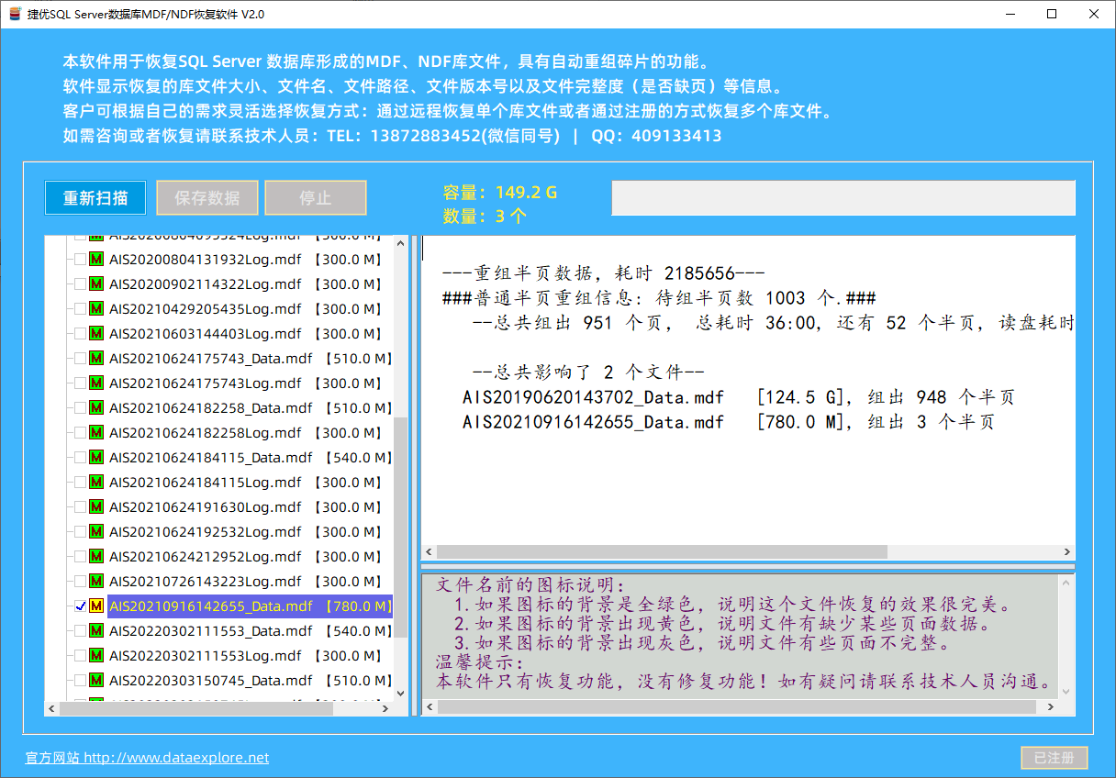Viewport: 1116px width, 778px height.
Task: Tick the checkbox for AIS20200804131932Log.mdf
Action: point(80,260)
